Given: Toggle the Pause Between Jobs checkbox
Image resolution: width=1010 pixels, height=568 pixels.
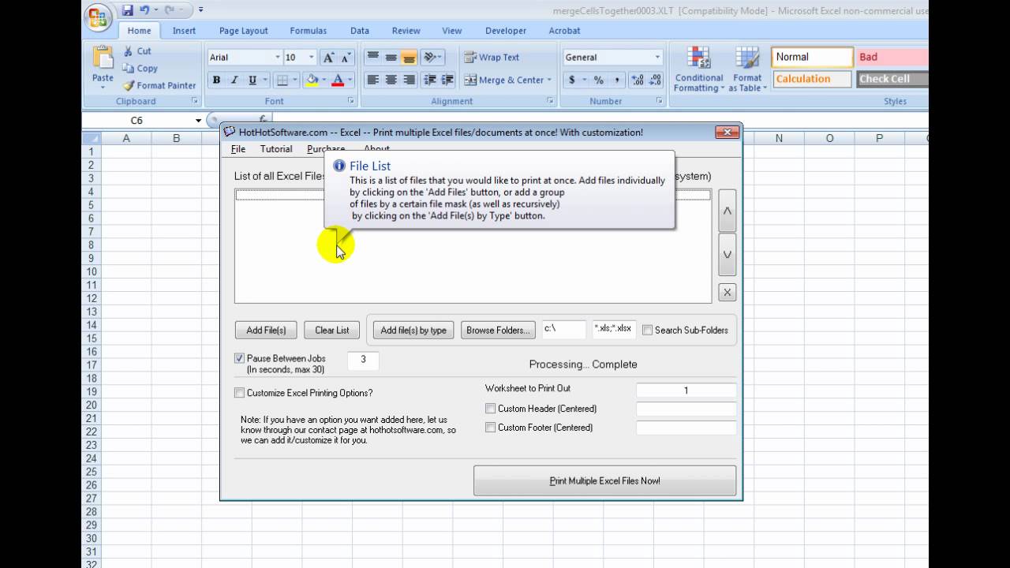Looking at the screenshot, I should tap(240, 358).
